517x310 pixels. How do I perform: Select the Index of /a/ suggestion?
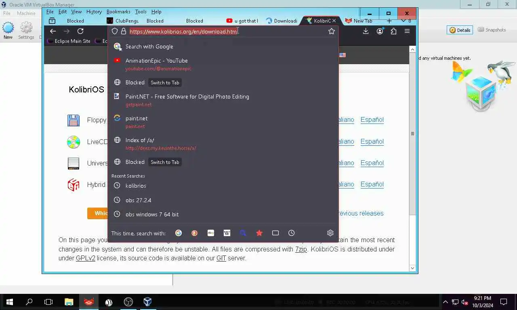[x=223, y=144]
